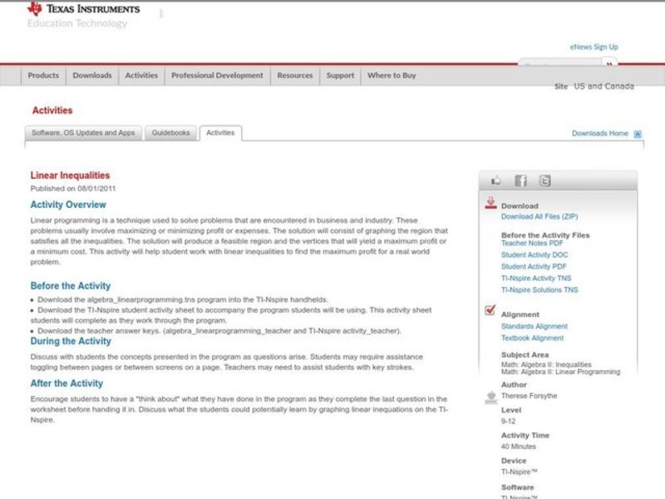Switch to the Guidebooks tab
The height and width of the screenshot is (499, 665).
[x=171, y=133]
